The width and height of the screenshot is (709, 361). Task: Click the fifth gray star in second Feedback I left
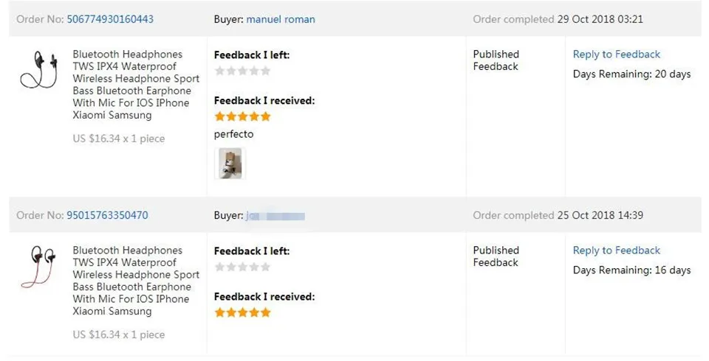(x=265, y=267)
